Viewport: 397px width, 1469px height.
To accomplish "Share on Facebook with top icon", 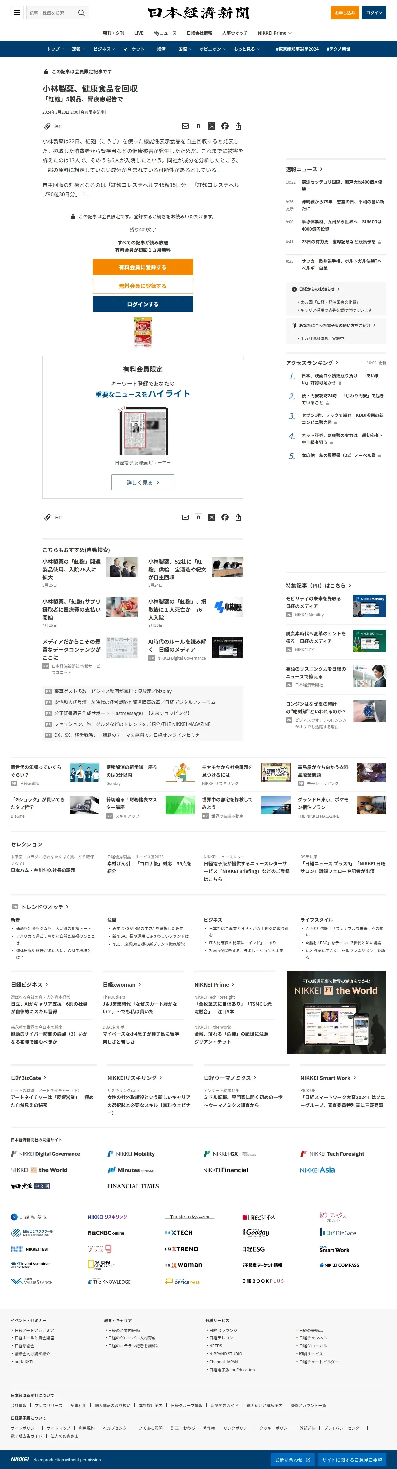I will pyautogui.click(x=225, y=126).
